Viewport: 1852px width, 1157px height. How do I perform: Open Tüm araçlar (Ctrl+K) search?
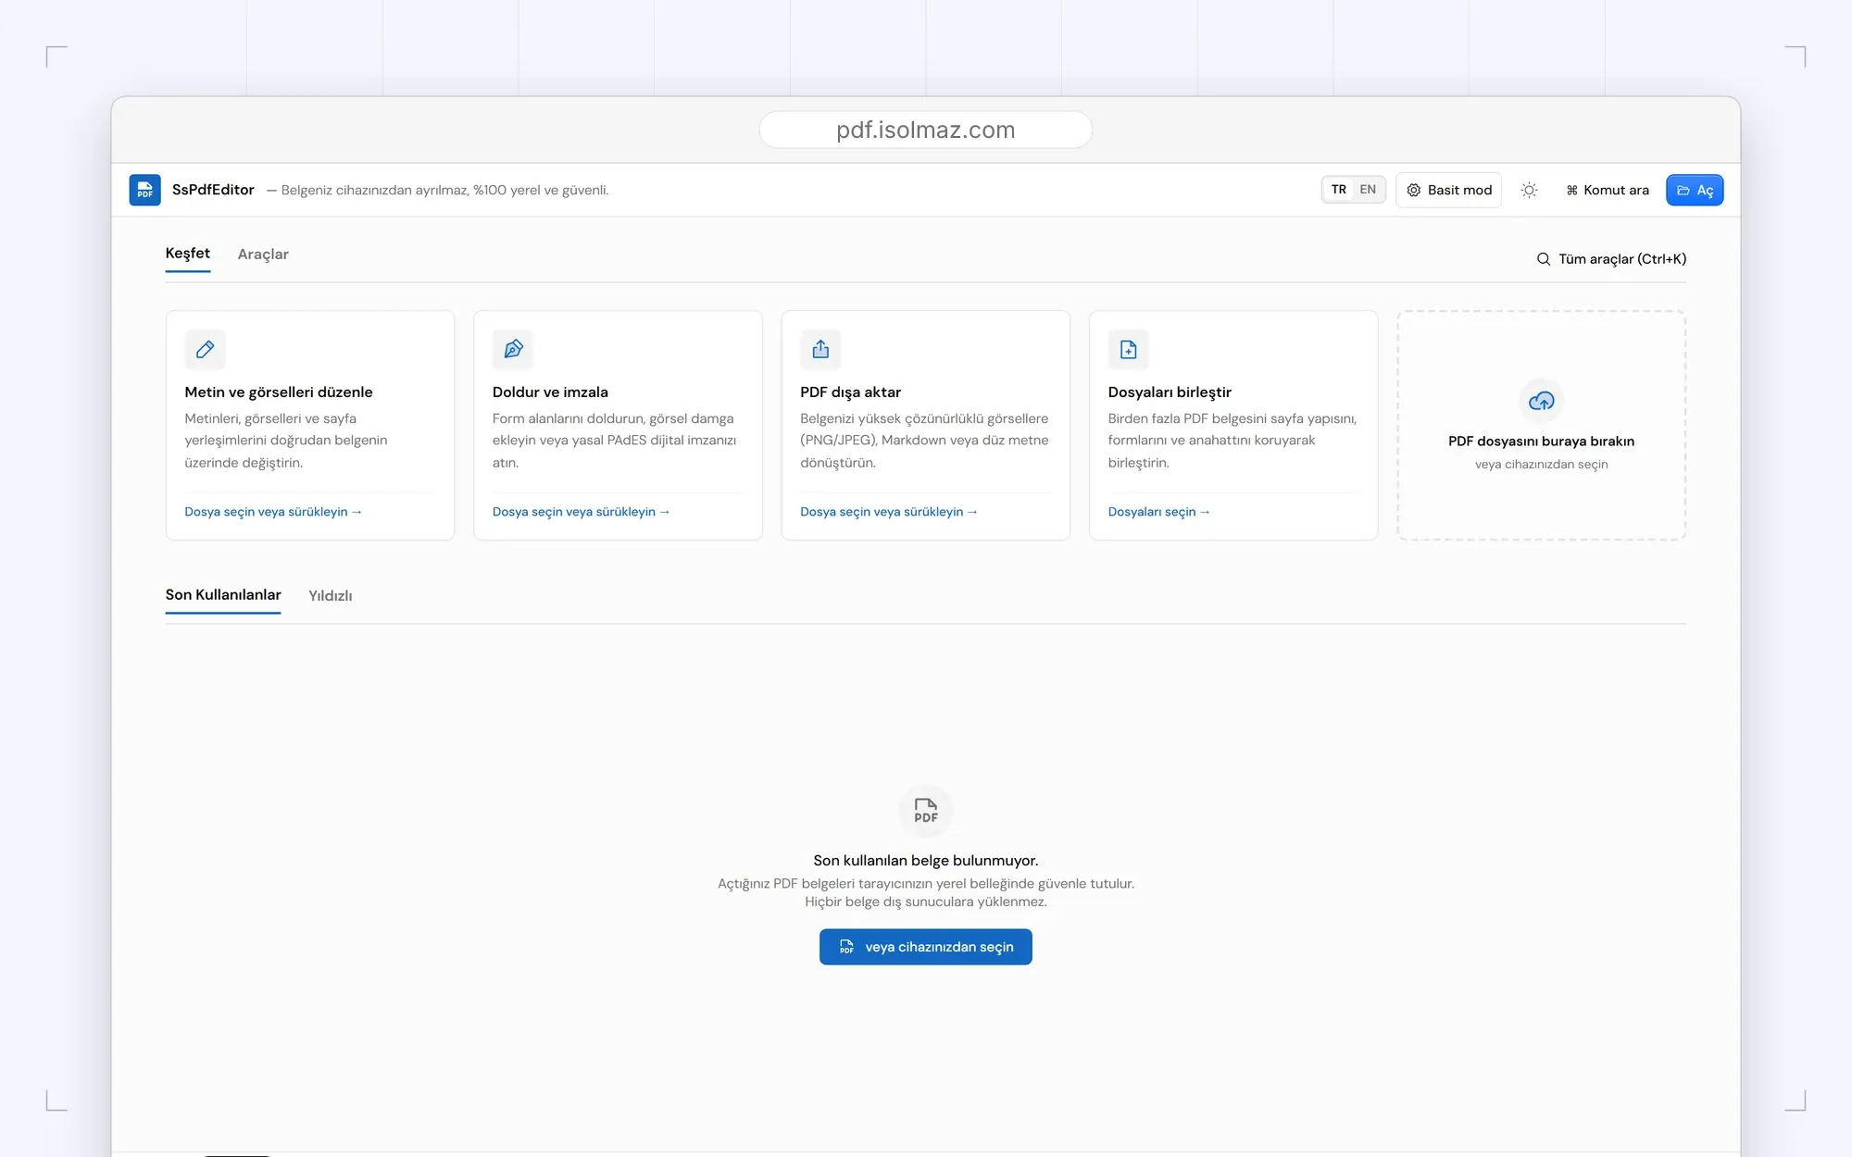1611,259
